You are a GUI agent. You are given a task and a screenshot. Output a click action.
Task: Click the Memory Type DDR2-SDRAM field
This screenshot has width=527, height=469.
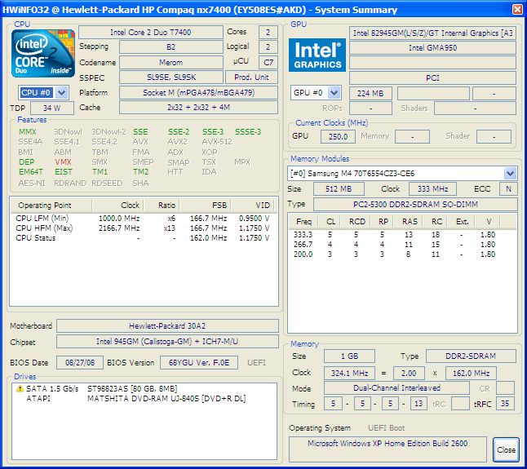click(x=471, y=356)
